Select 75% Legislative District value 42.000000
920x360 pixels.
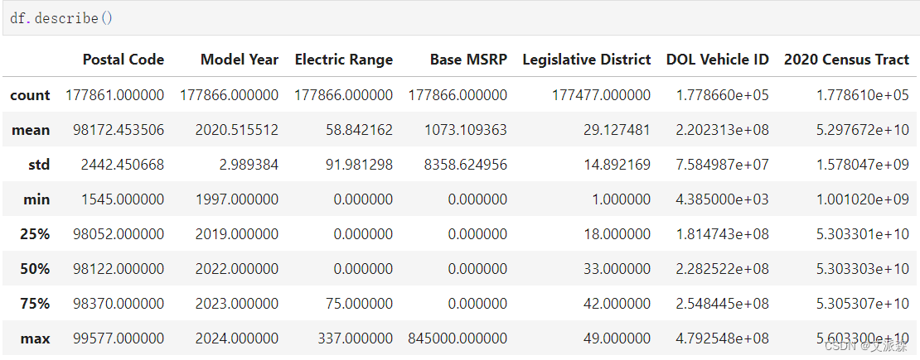point(617,304)
